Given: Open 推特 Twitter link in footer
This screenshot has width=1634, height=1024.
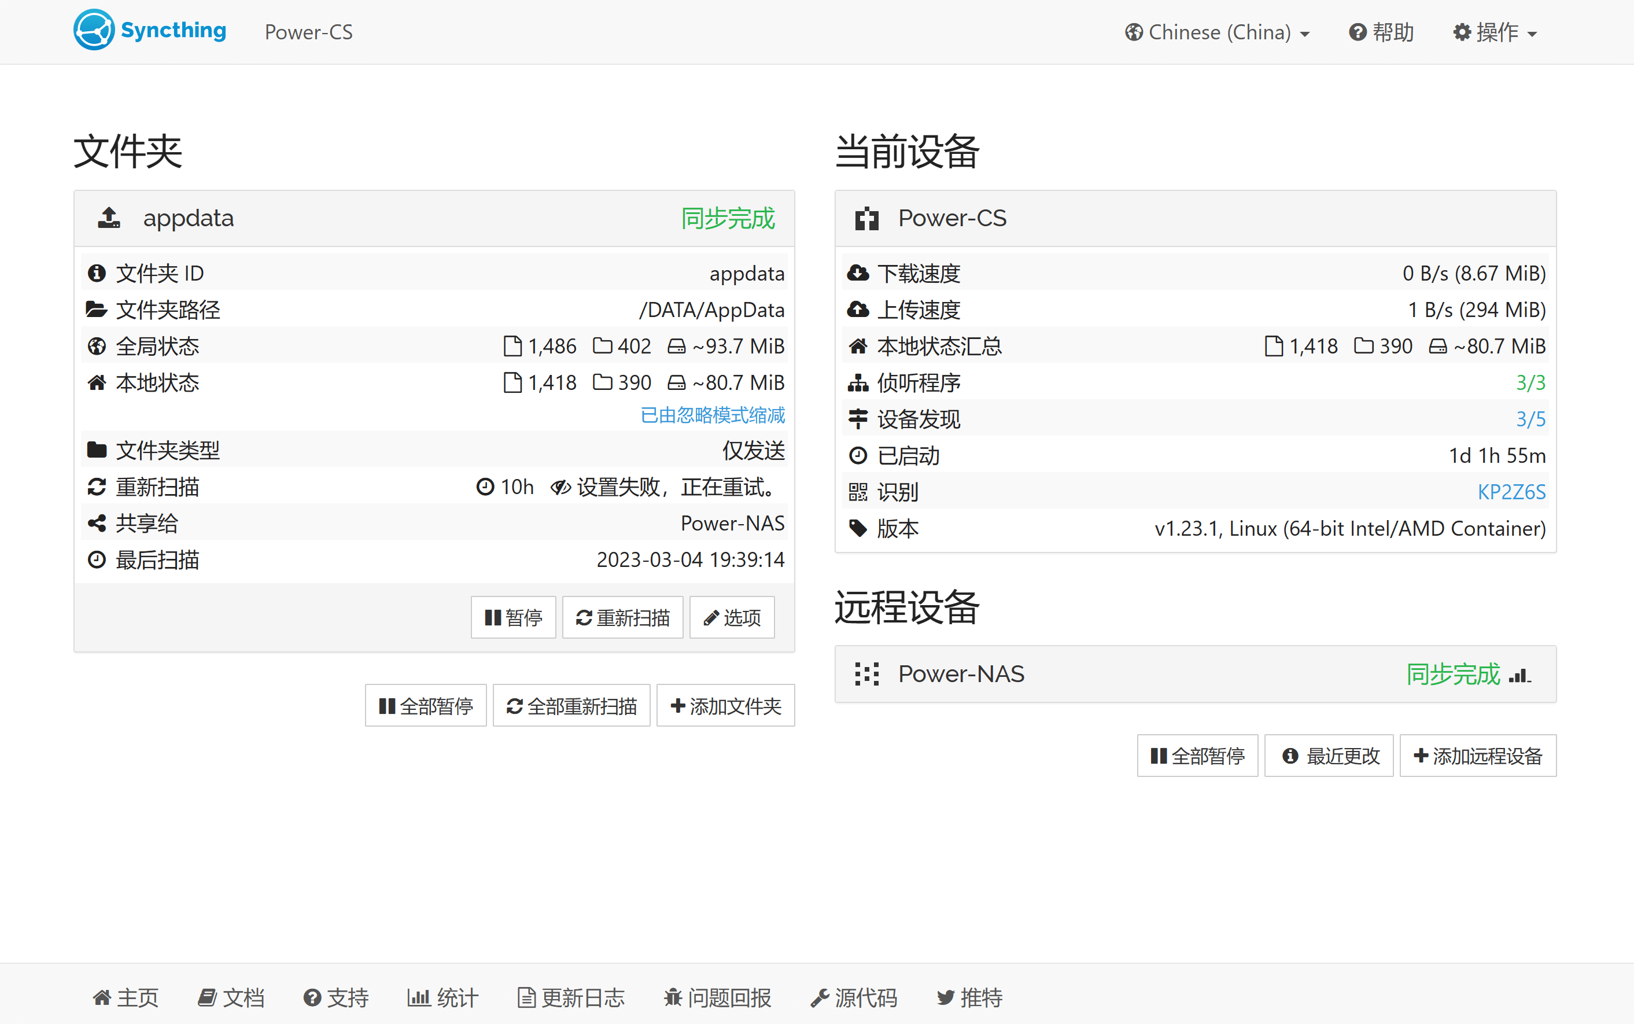Looking at the screenshot, I should (x=969, y=997).
